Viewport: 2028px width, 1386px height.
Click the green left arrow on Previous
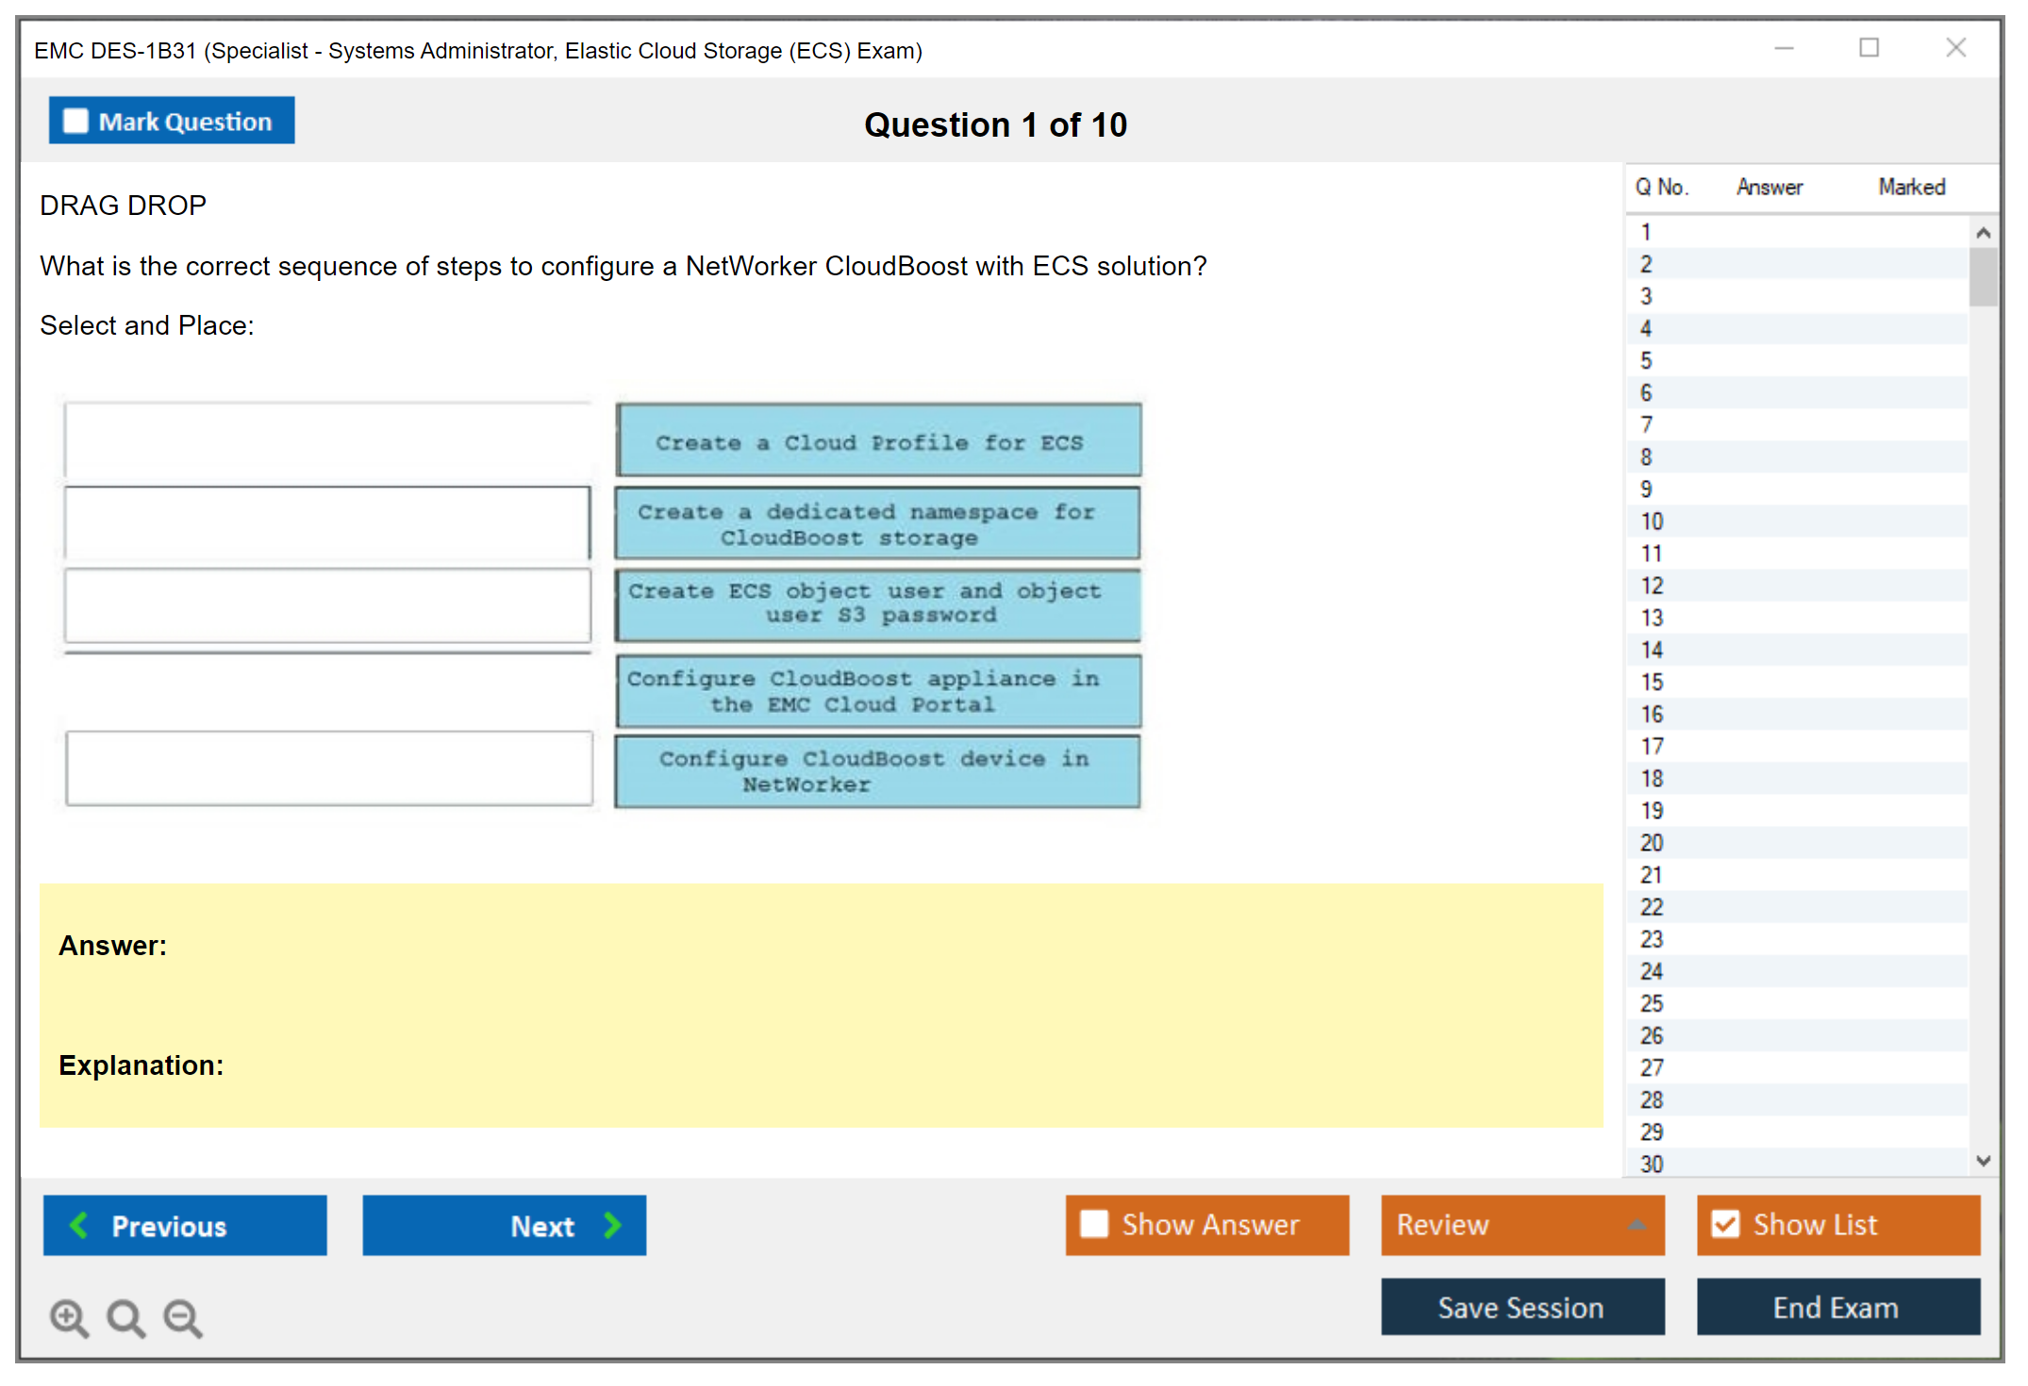(79, 1225)
